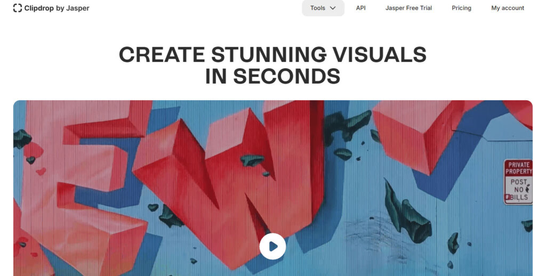Click the green rock fragment at the video's left edge
546x276 pixels.
(x=21, y=139)
